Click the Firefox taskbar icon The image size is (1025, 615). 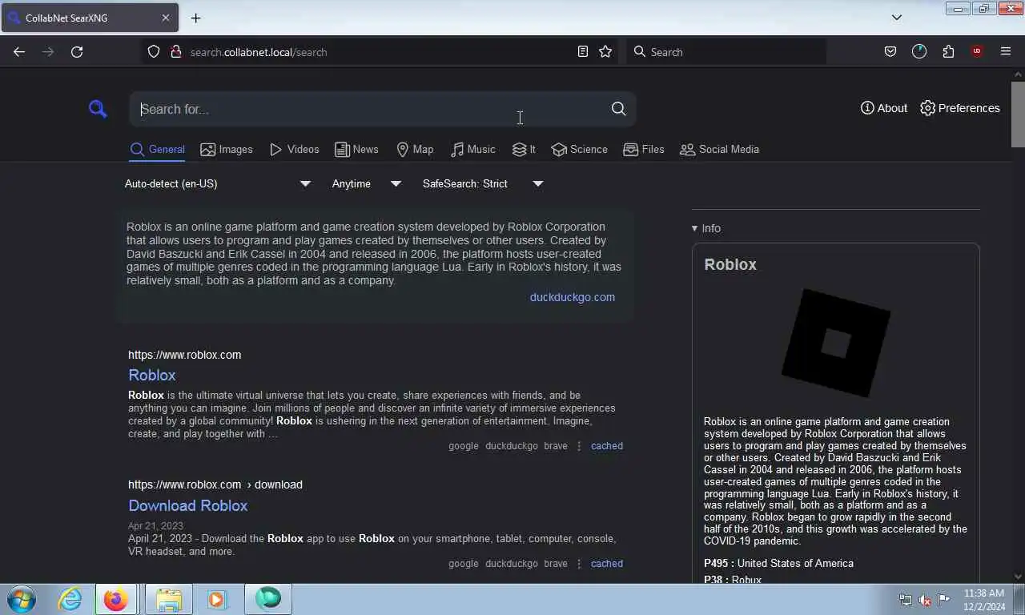click(x=116, y=599)
